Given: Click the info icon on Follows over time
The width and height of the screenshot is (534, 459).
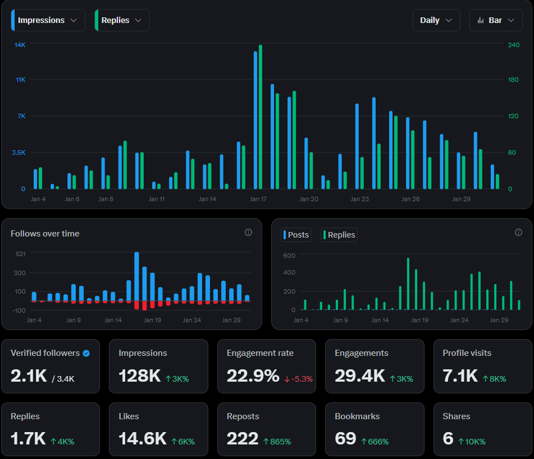Looking at the screenshot, I should 248,232.
